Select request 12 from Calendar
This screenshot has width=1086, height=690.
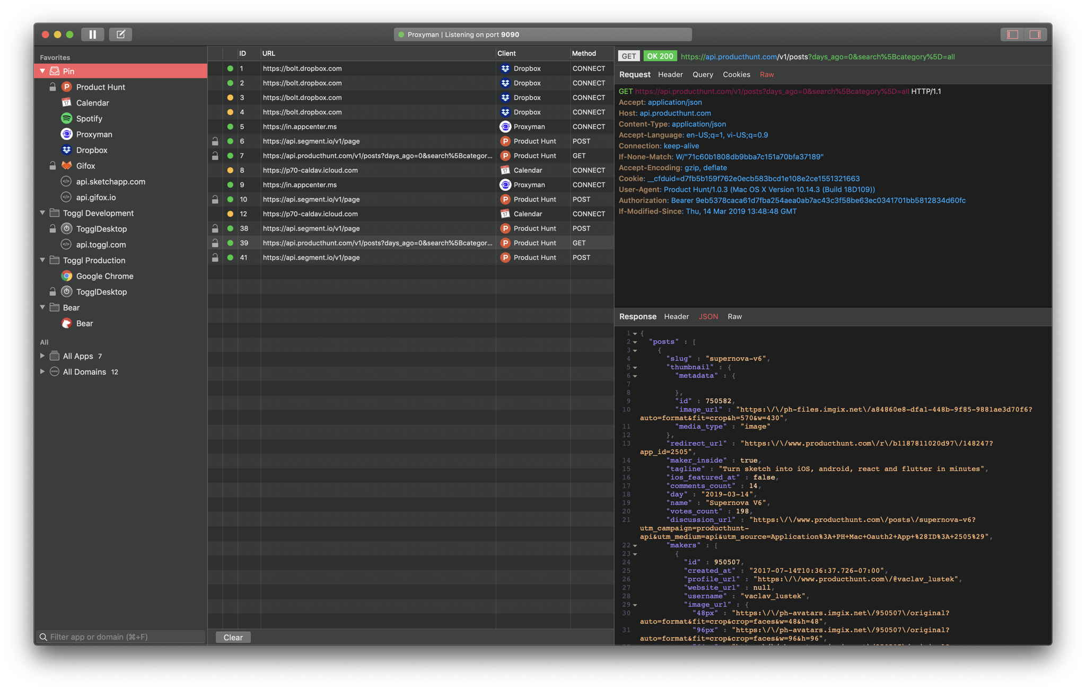point(411,214)
